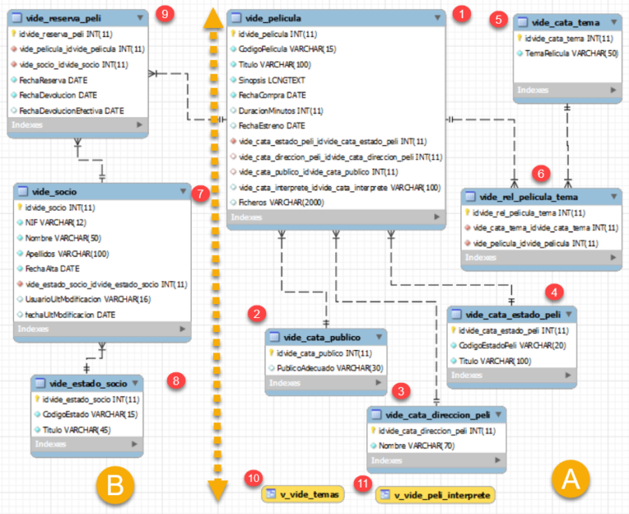This screenshot has width=629, height=514.
Task: Collapse the vide_reserva_peli table with its header arrow
Action: [x=140, y=16]
